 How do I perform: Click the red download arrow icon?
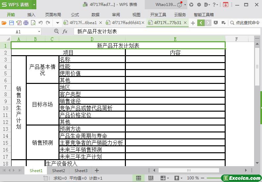pyautogui.click(x=226, y=5)
